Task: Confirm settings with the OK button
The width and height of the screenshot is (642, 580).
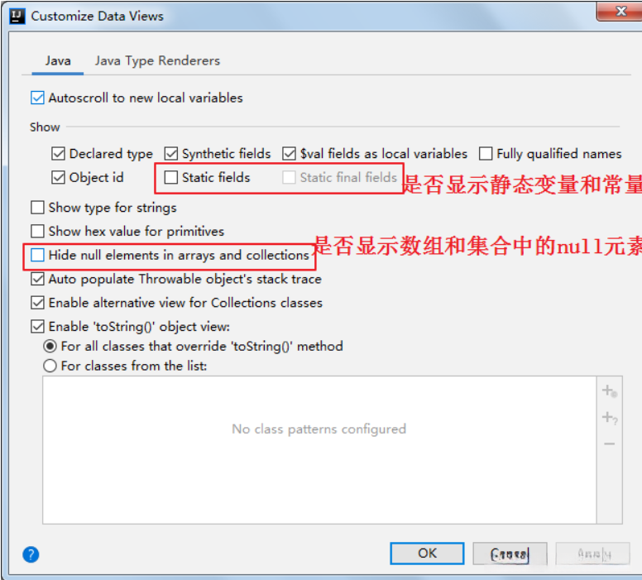Action: (x=427, y=554)
